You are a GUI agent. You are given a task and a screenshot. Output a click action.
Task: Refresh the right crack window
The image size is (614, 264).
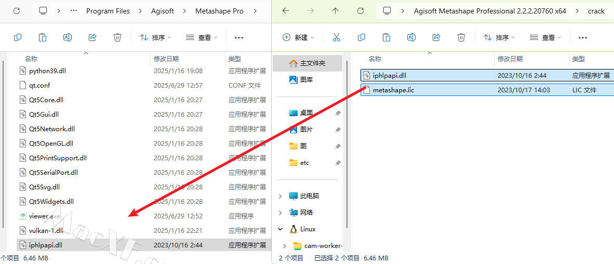pyautogui.click(x=361, y=11)
